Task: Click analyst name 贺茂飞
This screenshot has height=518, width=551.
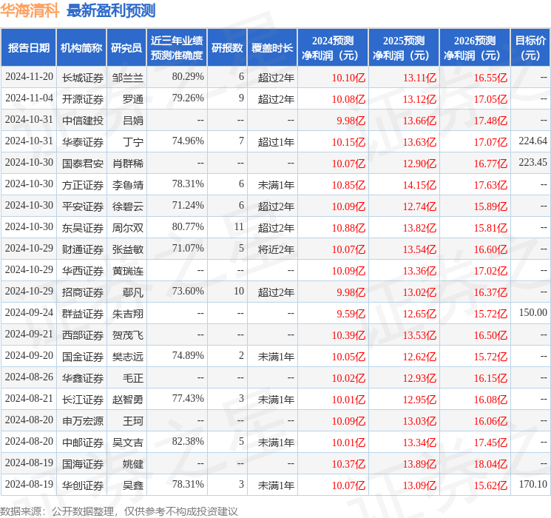Action: point(128,335)
